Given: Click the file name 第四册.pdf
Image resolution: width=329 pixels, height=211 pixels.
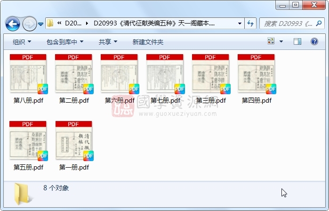Looking at the screenshot, I should click(x=257, y=100).
